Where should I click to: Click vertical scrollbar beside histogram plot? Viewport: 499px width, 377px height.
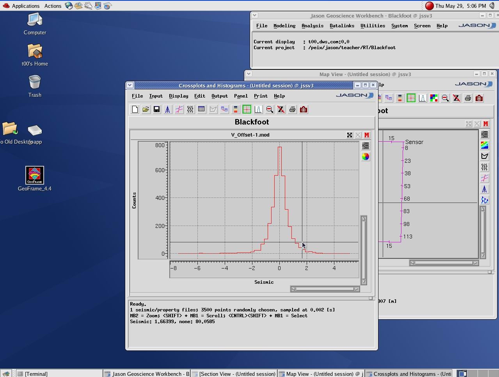pos(364,250)
